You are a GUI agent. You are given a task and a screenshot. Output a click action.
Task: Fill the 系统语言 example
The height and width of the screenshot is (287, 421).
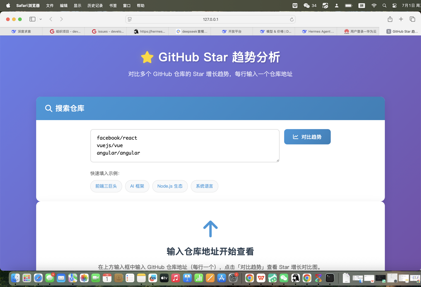204,186
